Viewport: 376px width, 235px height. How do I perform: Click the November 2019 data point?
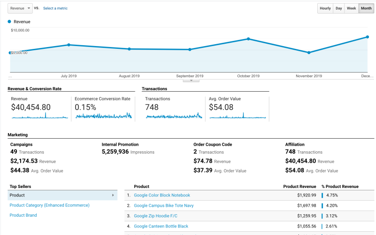(x=309, y=53)
